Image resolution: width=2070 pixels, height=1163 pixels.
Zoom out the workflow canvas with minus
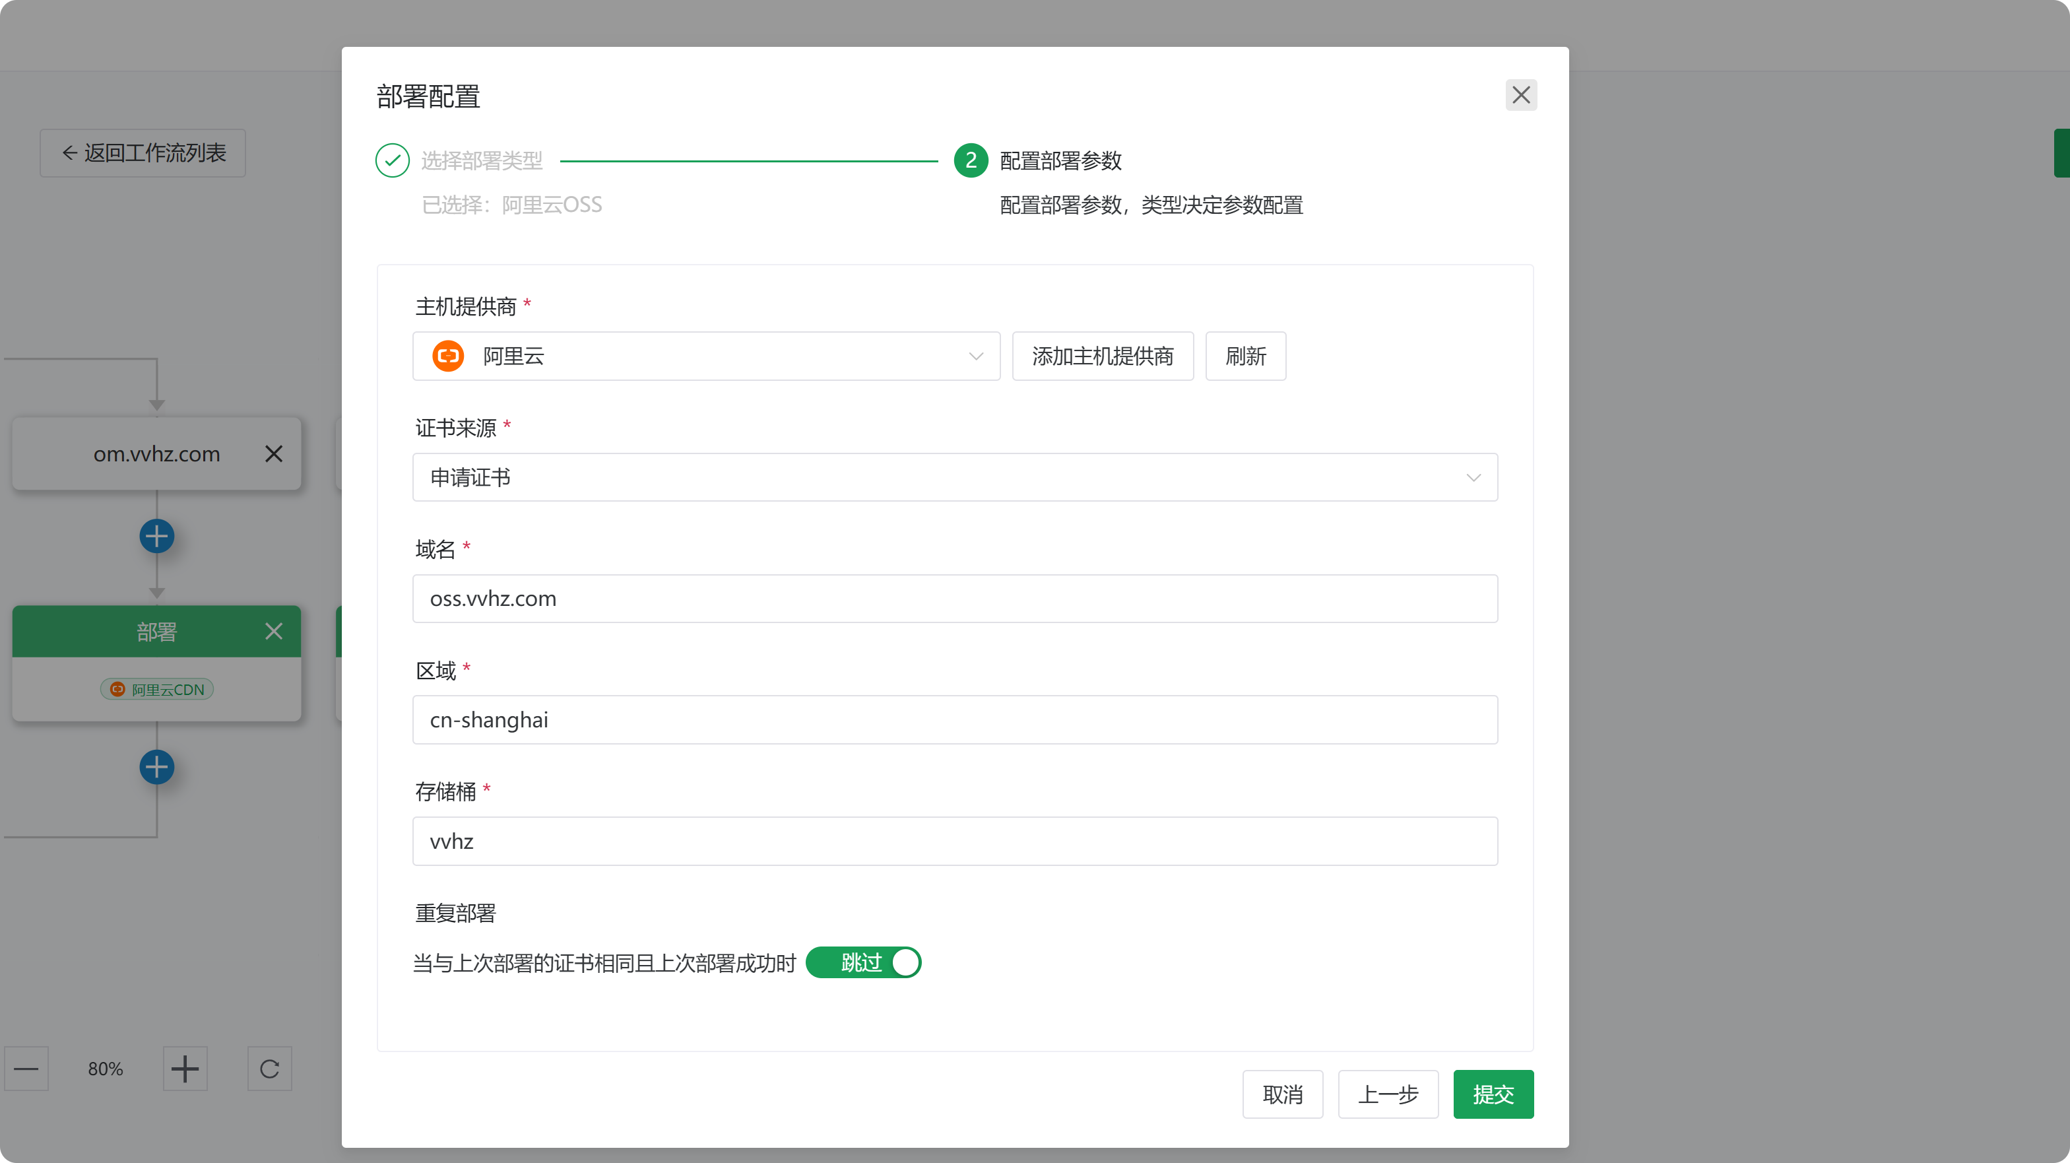tap(26, 1068)
